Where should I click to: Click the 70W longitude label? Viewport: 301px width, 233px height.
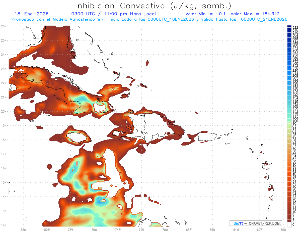click(x=165, y=229)
